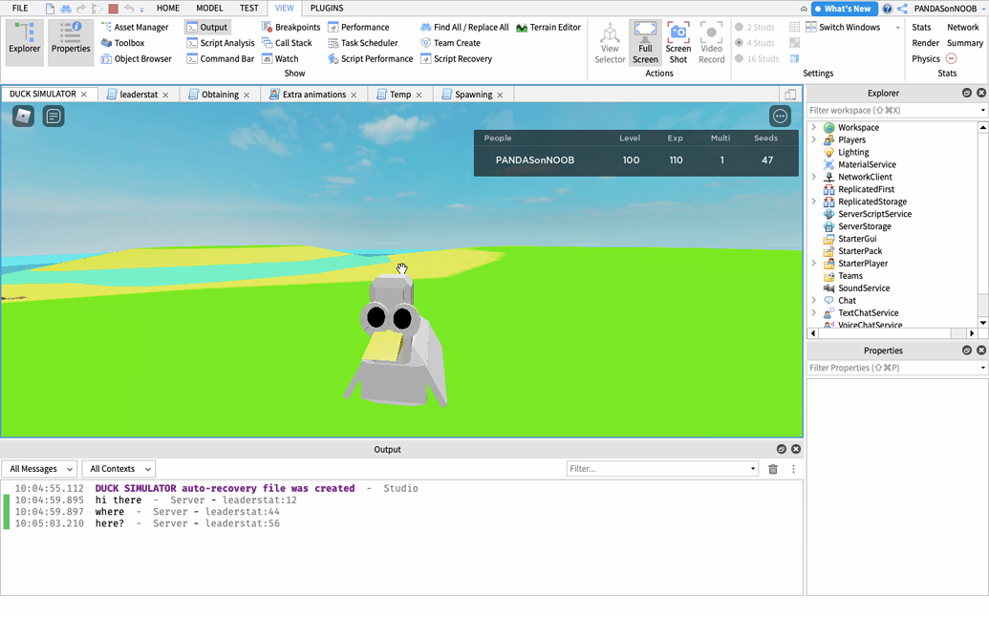Expand the Workspace tree node

coord(813,127)
